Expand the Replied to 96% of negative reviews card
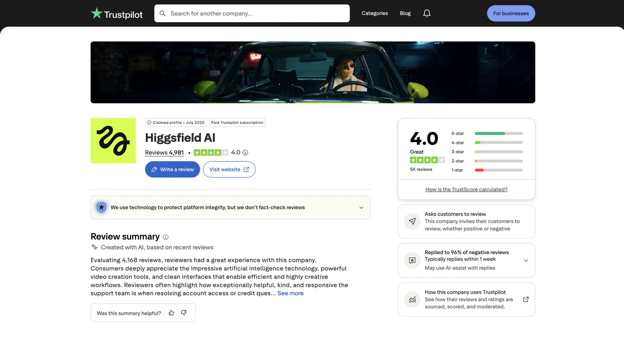This screenshot has height=338, width=624. pos(526,260)
